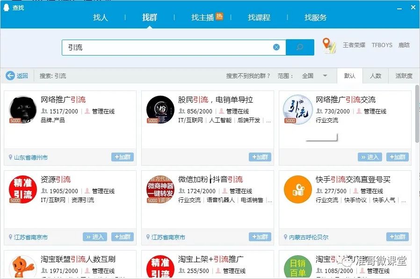Open avatar of 微信加粉 抖音引流 group
This screenshot has width=420, height=279.
coord(160,189)
